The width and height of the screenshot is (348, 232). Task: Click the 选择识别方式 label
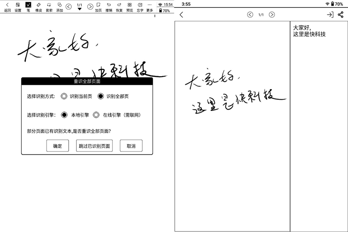(41, 96)
